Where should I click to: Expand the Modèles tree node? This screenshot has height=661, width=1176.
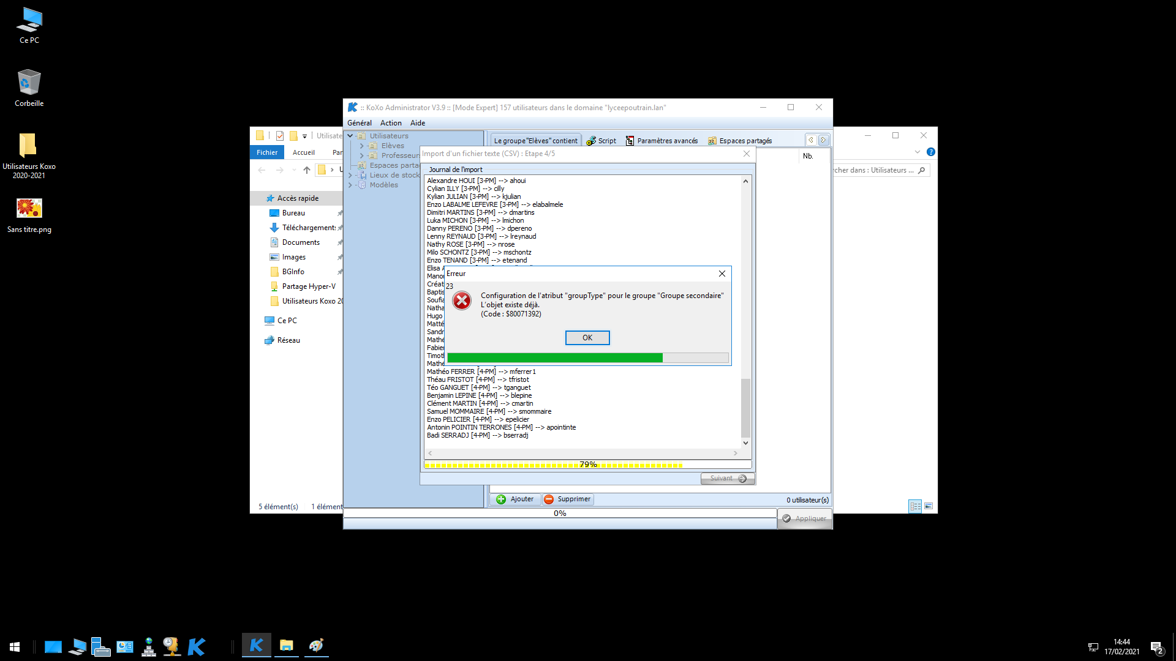coord(350,185)
